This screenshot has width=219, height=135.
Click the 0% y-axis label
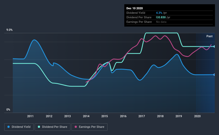click(x=8, y=110)
